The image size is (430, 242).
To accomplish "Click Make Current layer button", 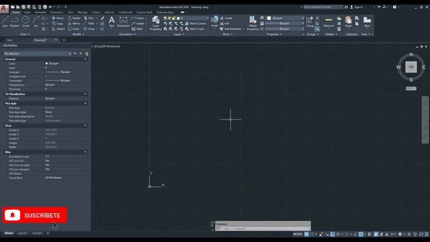I will click(196, 24).
